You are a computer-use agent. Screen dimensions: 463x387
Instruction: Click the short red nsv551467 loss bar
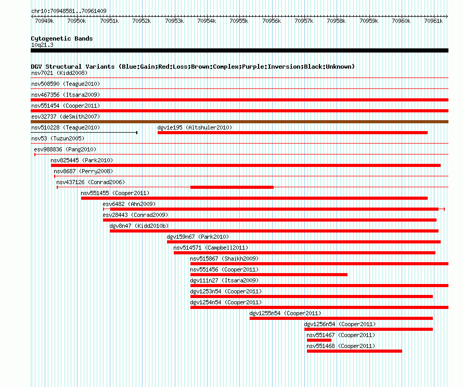pos(319,340)
